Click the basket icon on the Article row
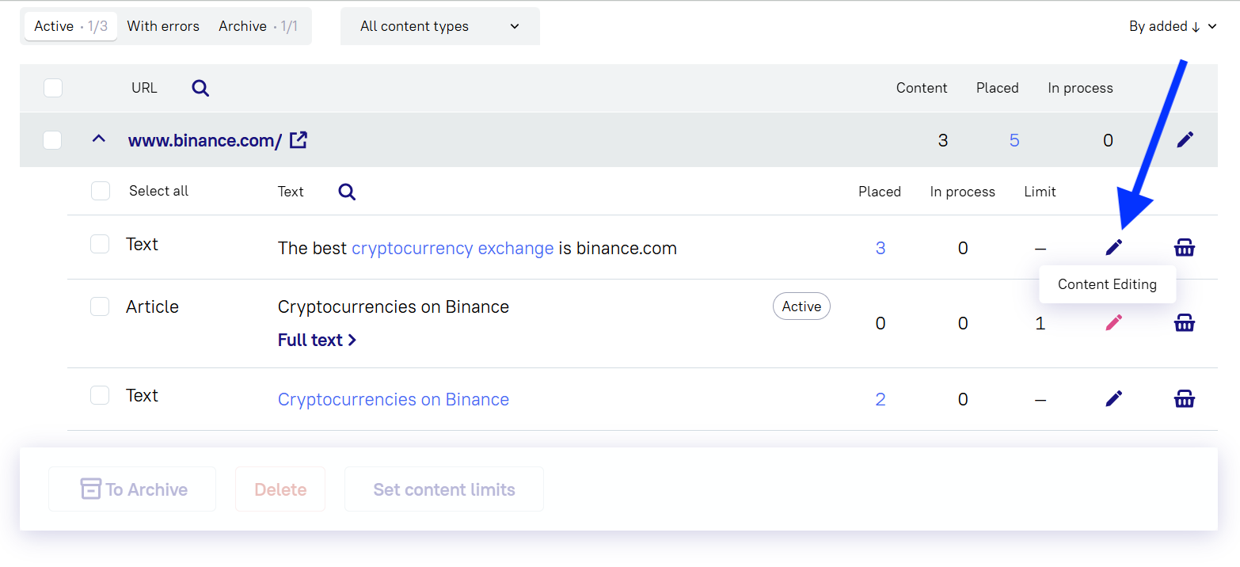This screenshot has width=1240, height=567. pos(1185,323)
